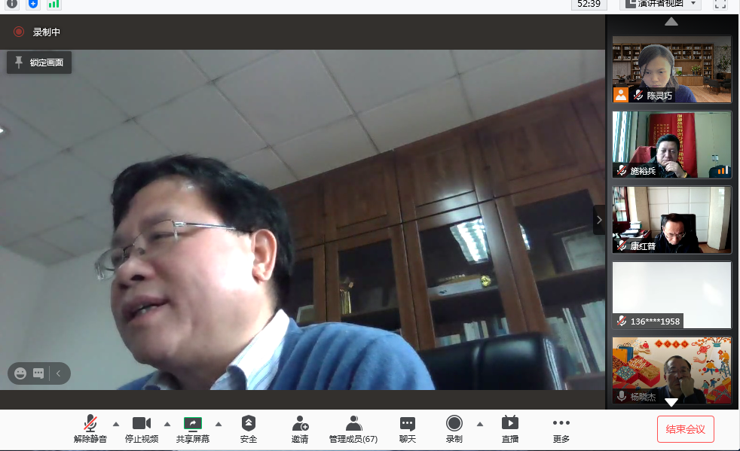Image resolution: width=740 pixels, height=451 pixels.
Task: Collapse the side participant video strip
Action: (x=599, y=220)
